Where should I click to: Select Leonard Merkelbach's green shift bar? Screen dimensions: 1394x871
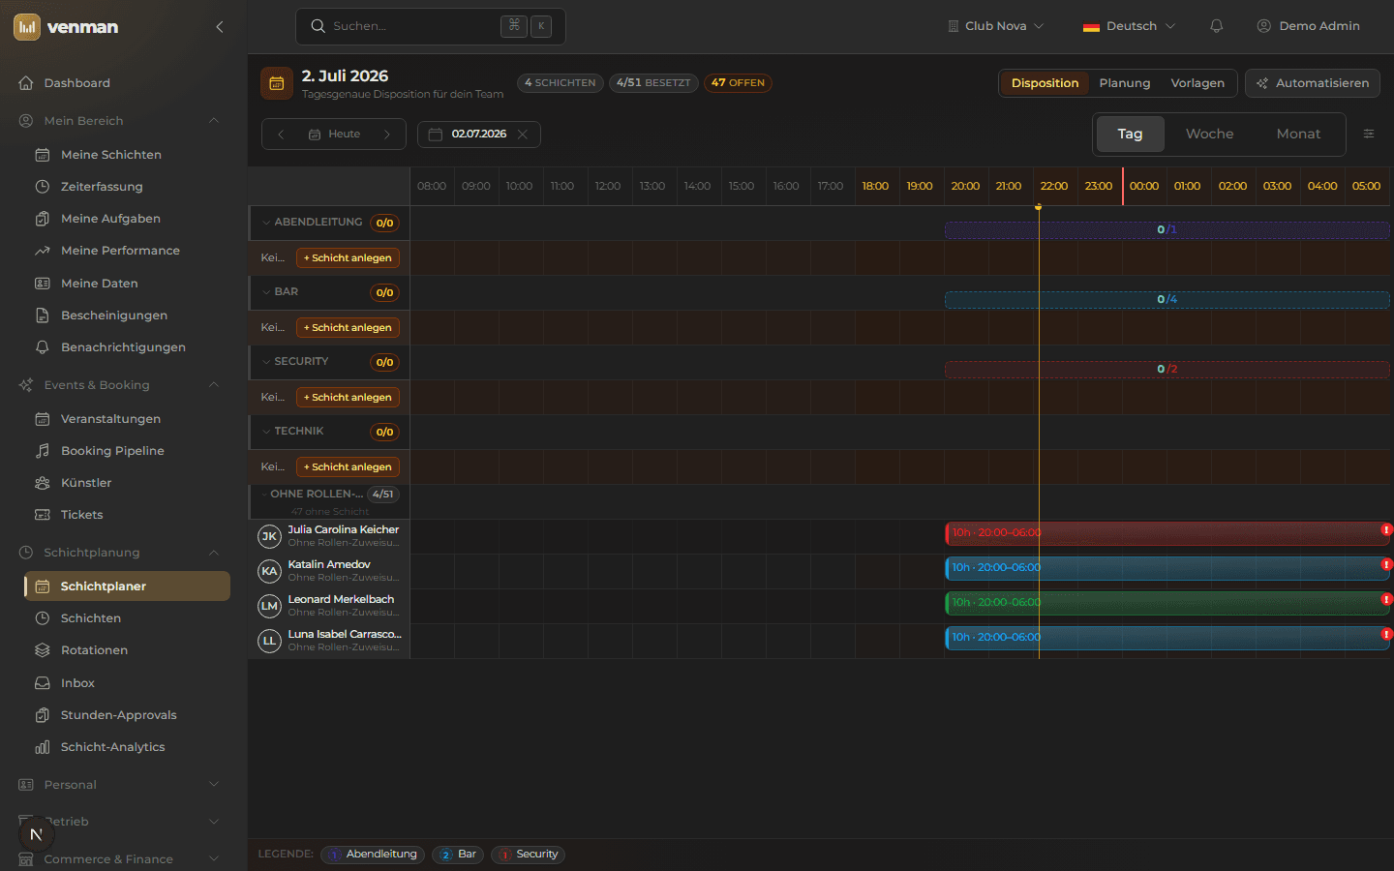(1167, 603)
